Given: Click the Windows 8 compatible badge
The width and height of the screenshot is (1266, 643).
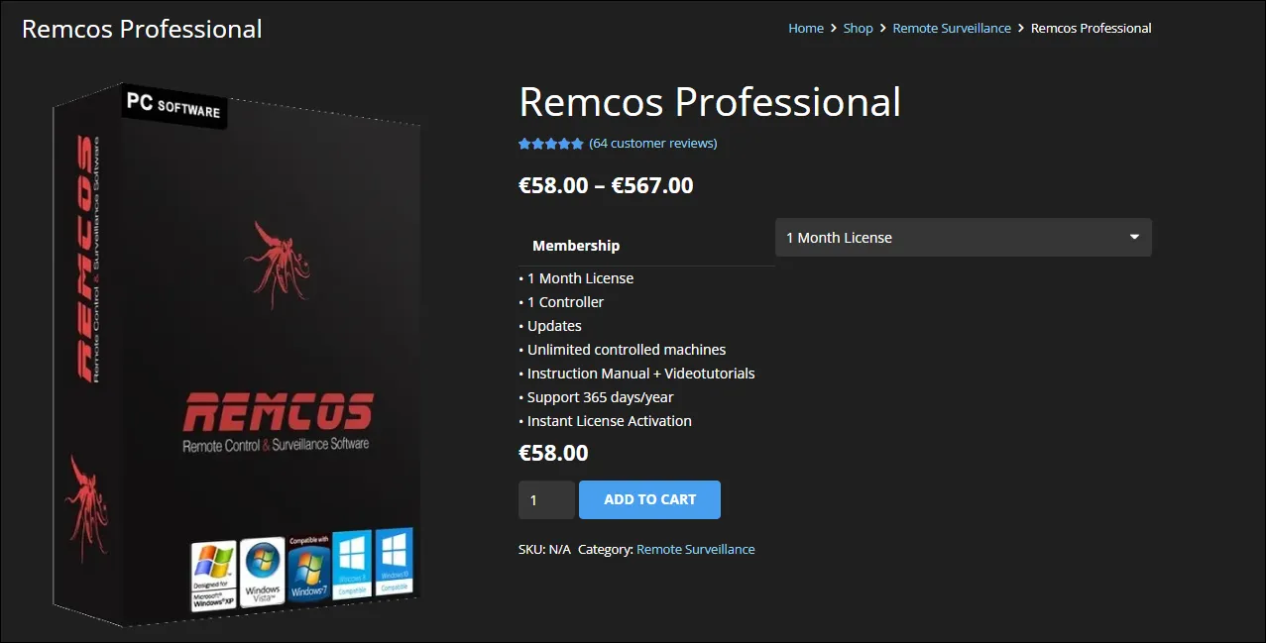Looking at the screenshot, I should (352, 563).
